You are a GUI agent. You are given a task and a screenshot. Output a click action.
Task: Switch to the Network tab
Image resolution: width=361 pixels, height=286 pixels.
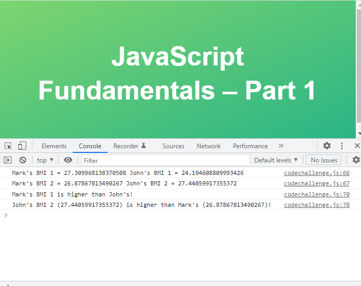click(x=209, y=146)
